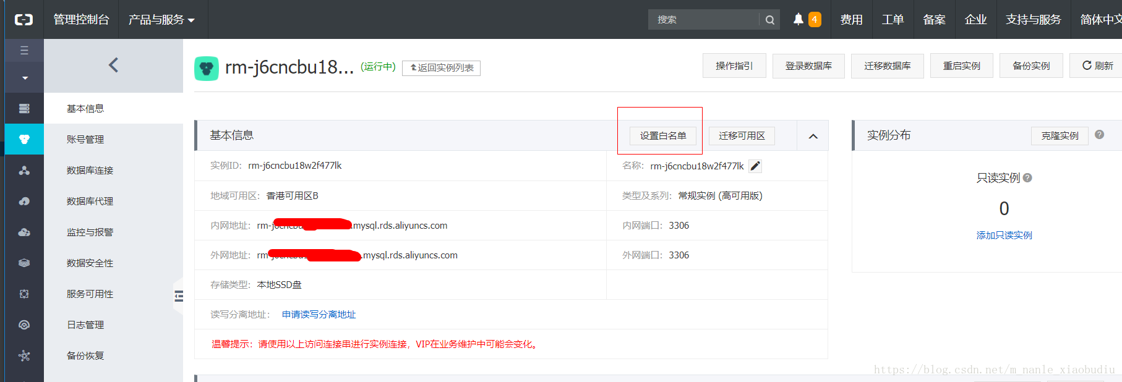Click the chip-shaped icon beside 服务可用性
The image size is (1122, 382).
click(x=24, y=294)
